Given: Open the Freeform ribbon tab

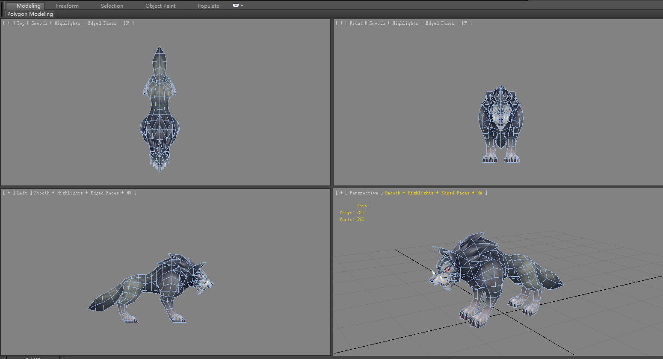Looking at the screenshot, I should point(67,6).
